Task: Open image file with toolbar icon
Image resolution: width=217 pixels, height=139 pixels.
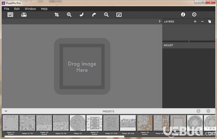Action: click(x=10, y=15)
